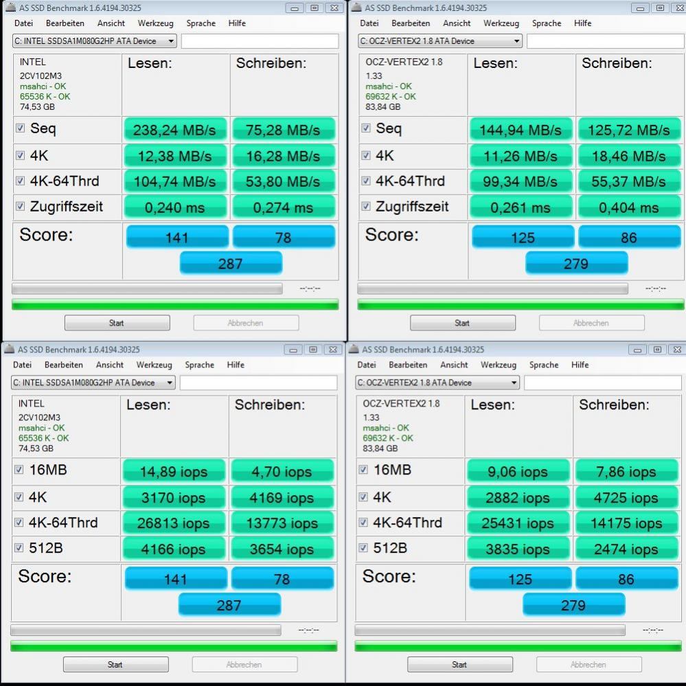Click Abbrechen in the OCZ iops window
Viewport: 686px width, 686px height.
(589, 665)
